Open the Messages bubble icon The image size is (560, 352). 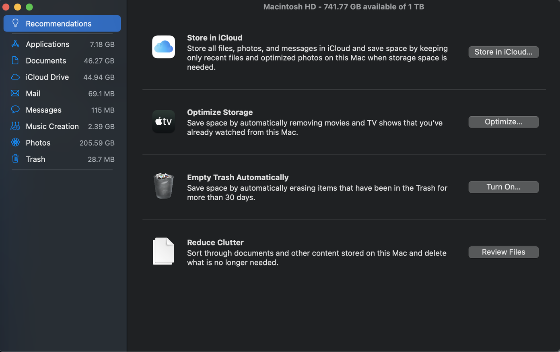(x=15, y=109)
